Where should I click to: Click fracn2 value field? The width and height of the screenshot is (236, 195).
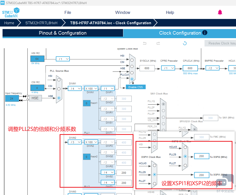[x=87, y=157]
